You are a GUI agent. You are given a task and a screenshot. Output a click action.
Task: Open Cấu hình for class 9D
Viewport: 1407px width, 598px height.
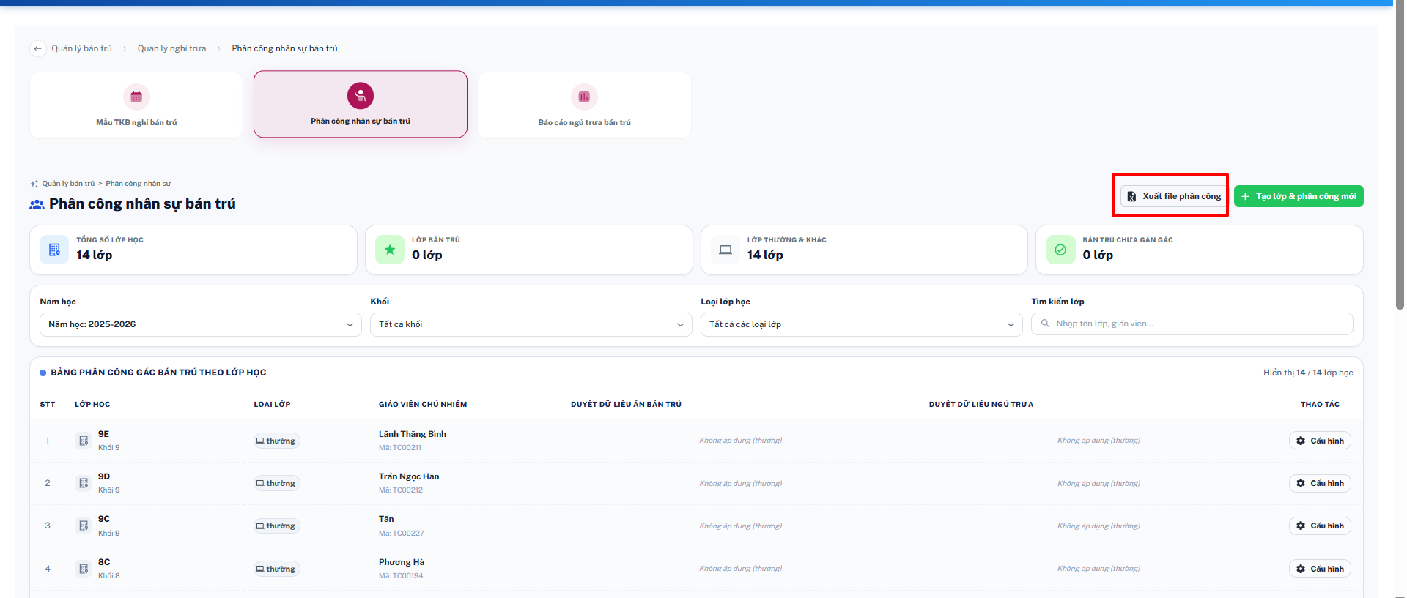(x=1320, y=483)
